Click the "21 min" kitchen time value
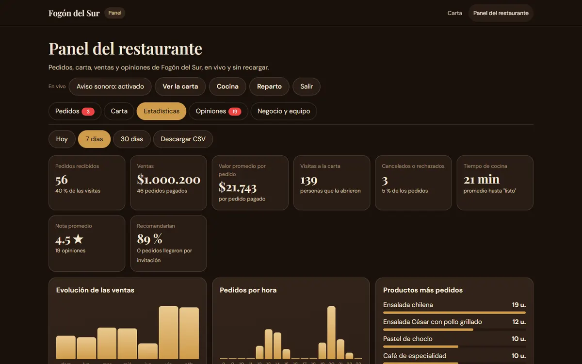 point(482,180)
